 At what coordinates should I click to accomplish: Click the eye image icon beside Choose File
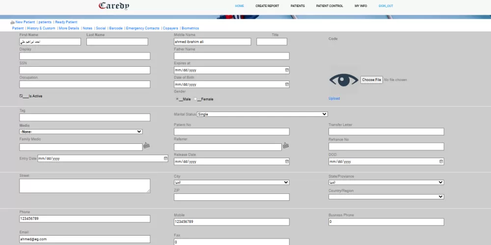[344, 80]
